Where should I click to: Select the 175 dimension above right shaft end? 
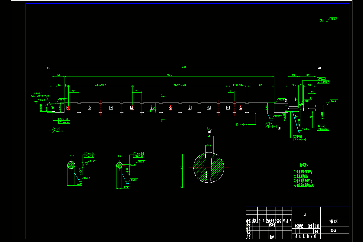pyautogui.click(x=293, y=75)
